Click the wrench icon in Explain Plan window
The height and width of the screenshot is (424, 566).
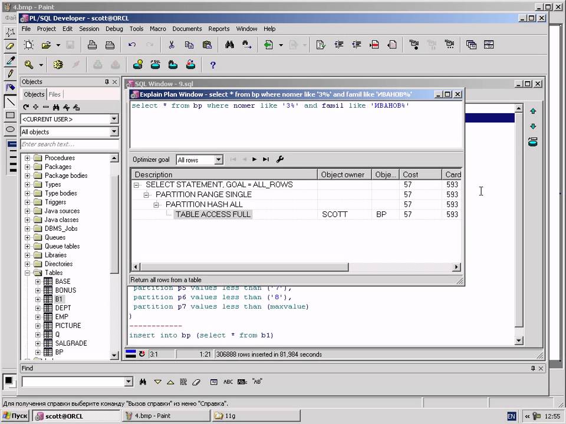pos(279,159)
